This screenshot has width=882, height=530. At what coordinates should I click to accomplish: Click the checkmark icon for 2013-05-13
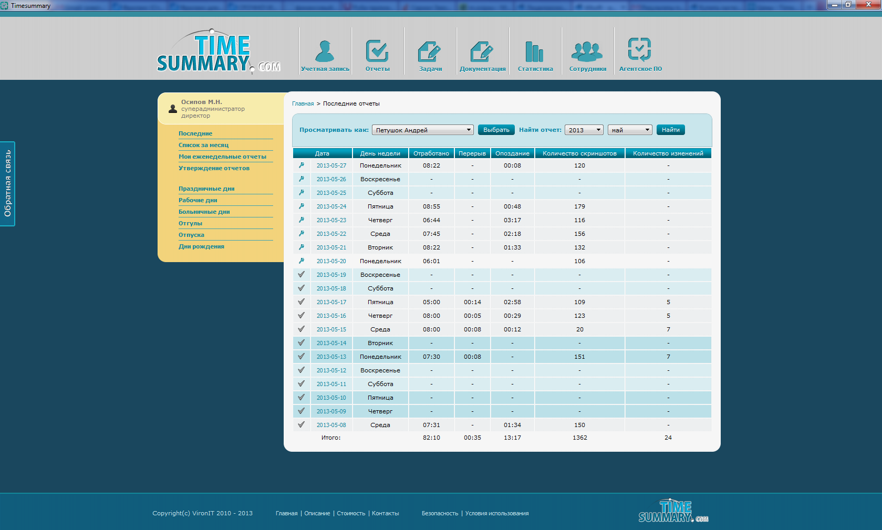pos(302,356)
